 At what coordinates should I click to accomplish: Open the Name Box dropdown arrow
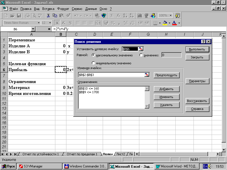coord(33,29)
